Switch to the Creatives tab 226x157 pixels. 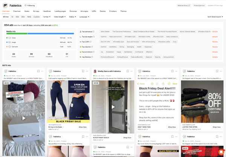click(17, 11)
